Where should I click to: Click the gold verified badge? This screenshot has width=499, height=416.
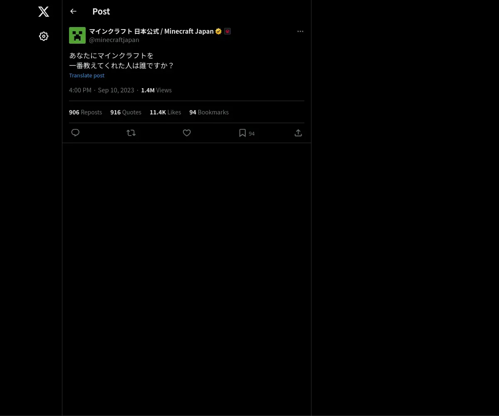click(218, 31)
